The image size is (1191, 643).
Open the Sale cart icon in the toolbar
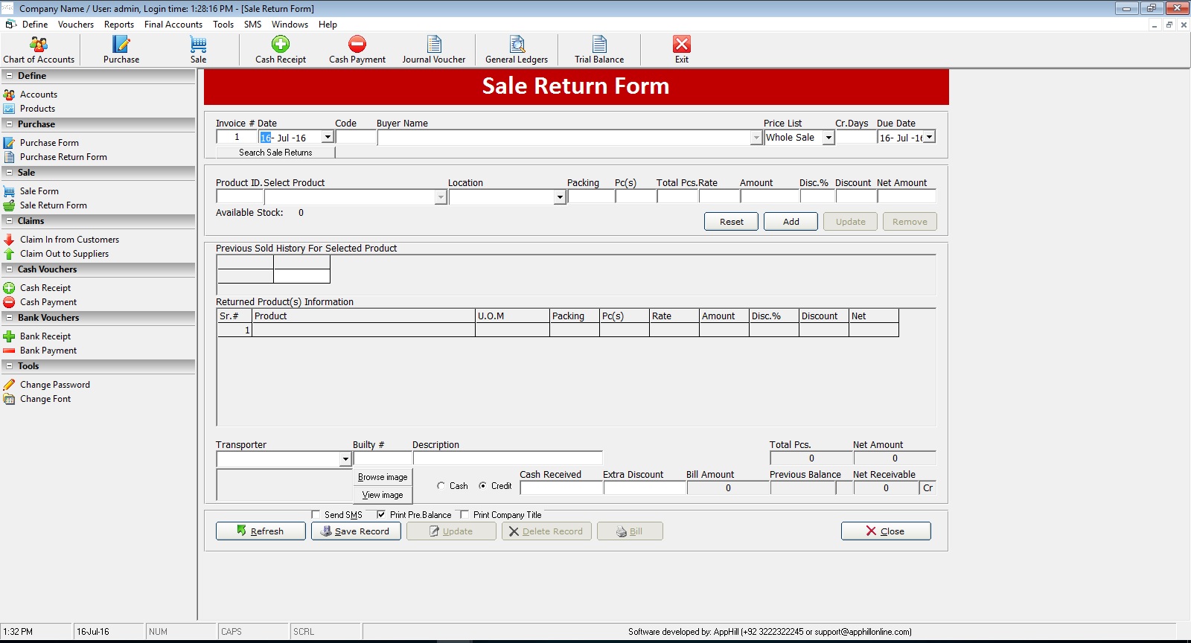(x=198, y=49)
